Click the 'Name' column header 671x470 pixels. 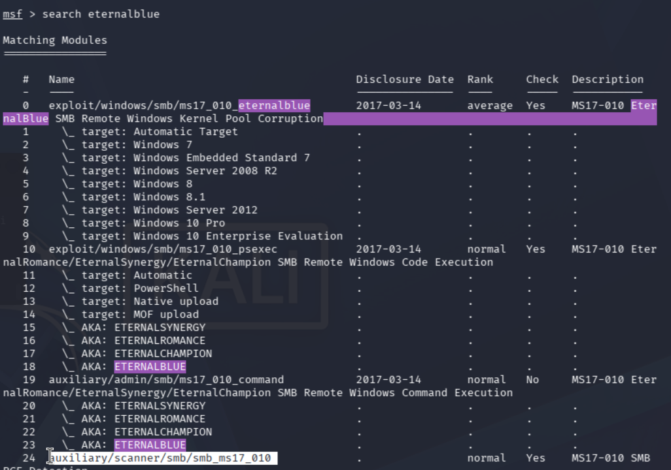61,80
